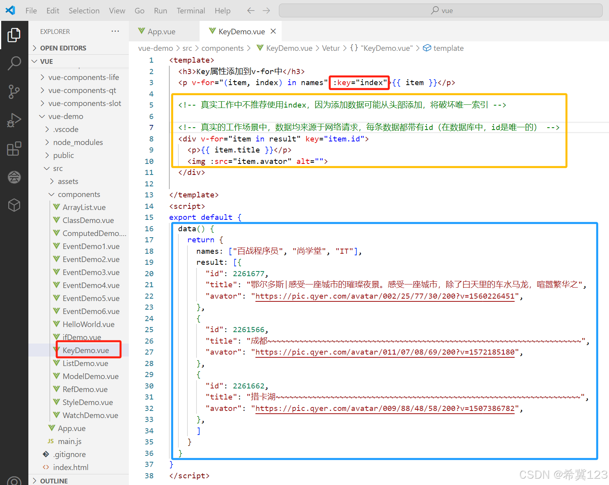Open Explorer more actions ellipsis
Screen dimensions: 609x485
[115, 31]
